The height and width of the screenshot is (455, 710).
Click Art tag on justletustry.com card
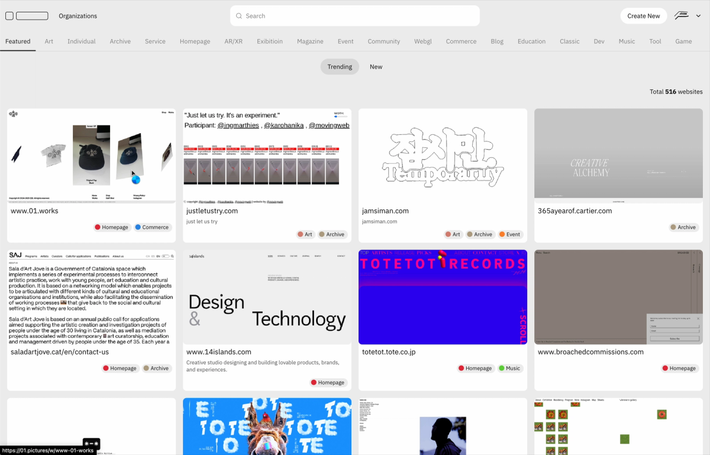point(305,234)
